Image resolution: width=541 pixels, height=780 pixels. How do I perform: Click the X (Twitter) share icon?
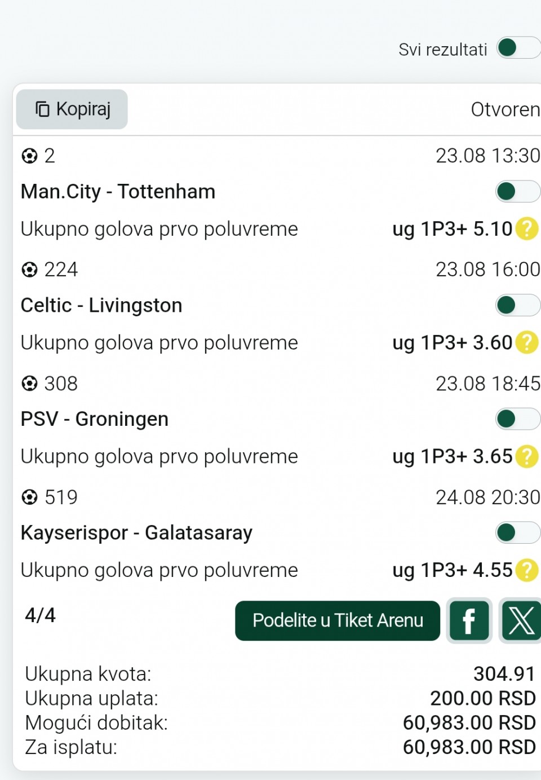pyautogui.click(x=521, y=620)
